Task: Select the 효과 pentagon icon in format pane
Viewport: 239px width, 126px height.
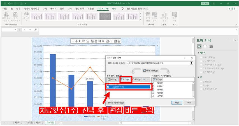Action: point(205,46)
